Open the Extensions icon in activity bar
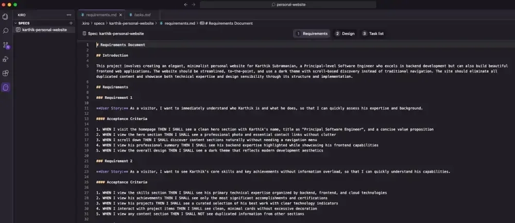 click(5, 73)
